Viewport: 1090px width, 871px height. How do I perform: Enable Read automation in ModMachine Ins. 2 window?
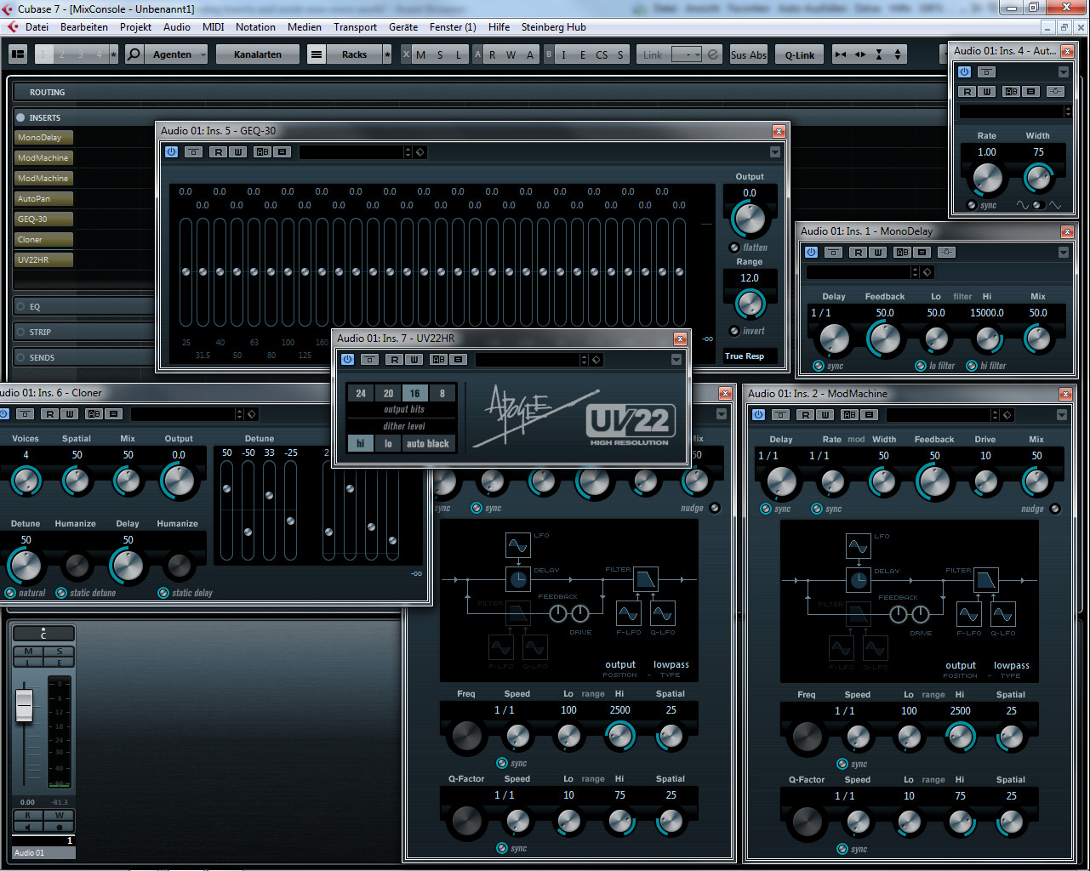[805, 415]
